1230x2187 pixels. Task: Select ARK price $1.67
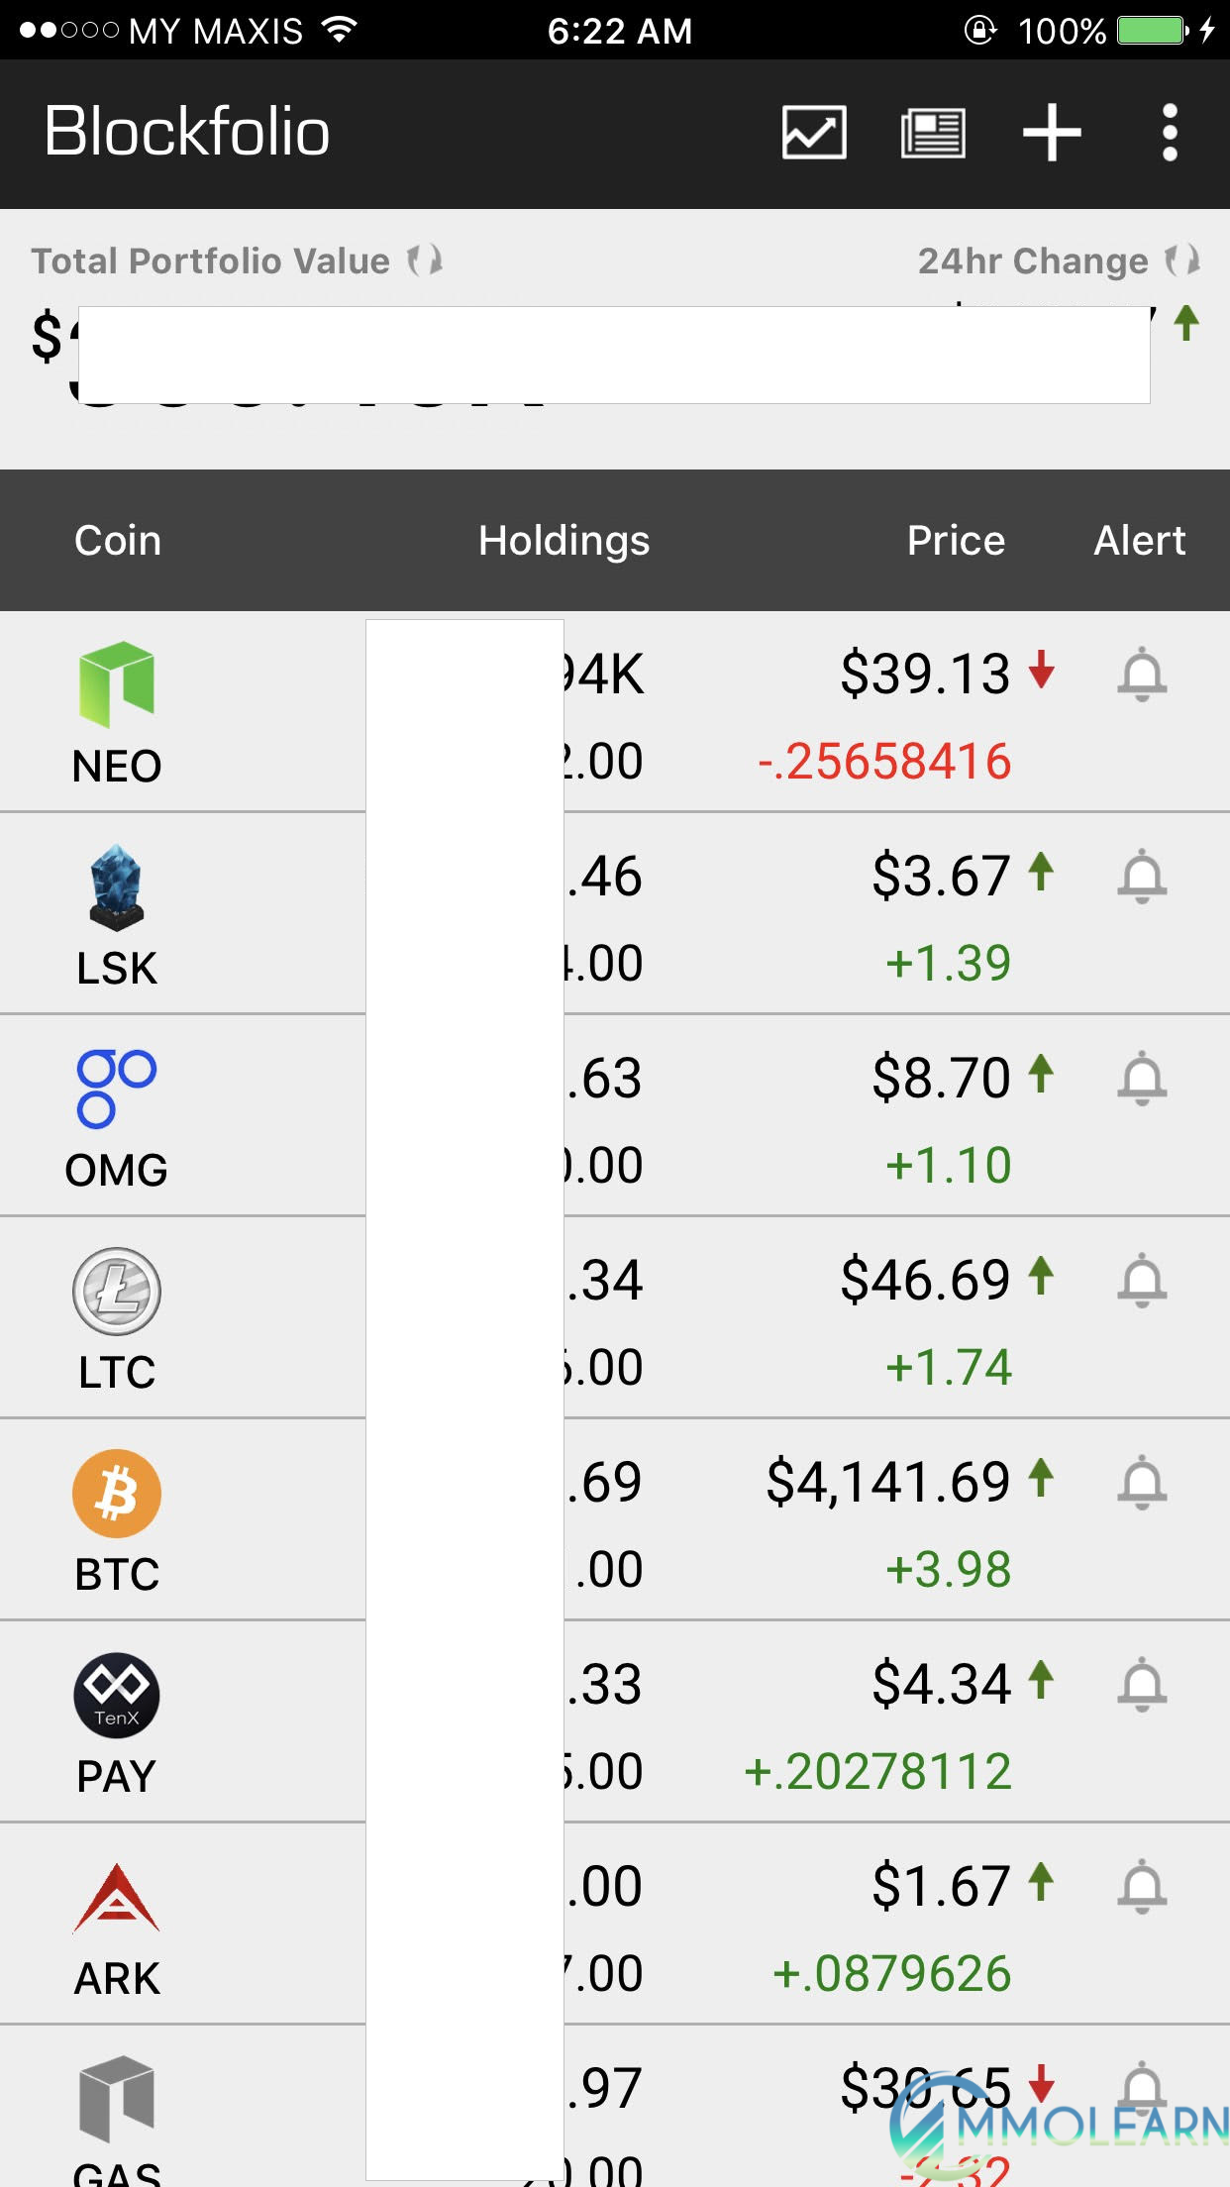941,1886
